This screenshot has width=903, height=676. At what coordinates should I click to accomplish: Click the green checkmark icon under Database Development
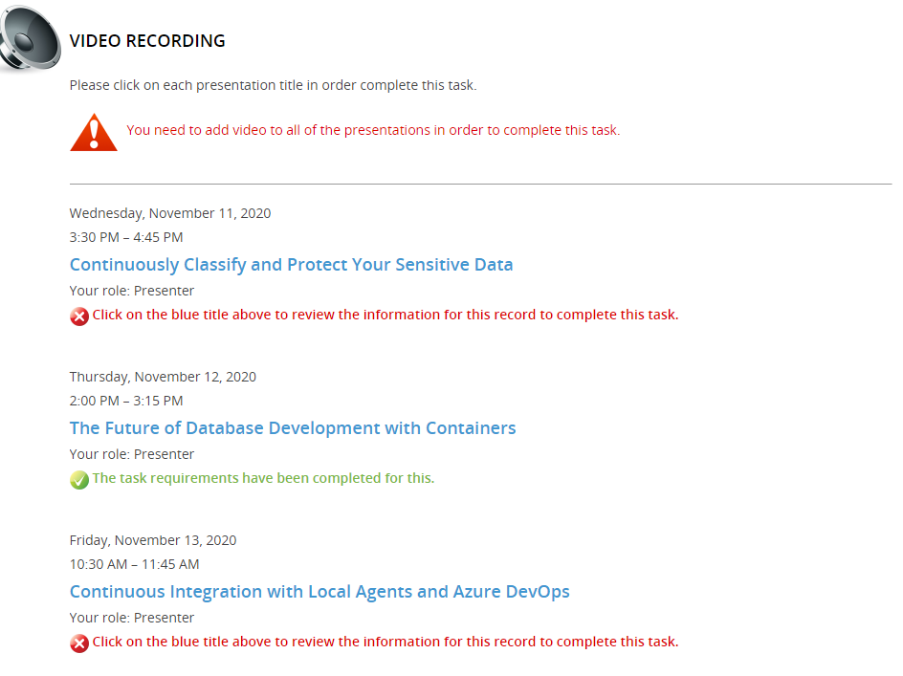pos(79,480)
